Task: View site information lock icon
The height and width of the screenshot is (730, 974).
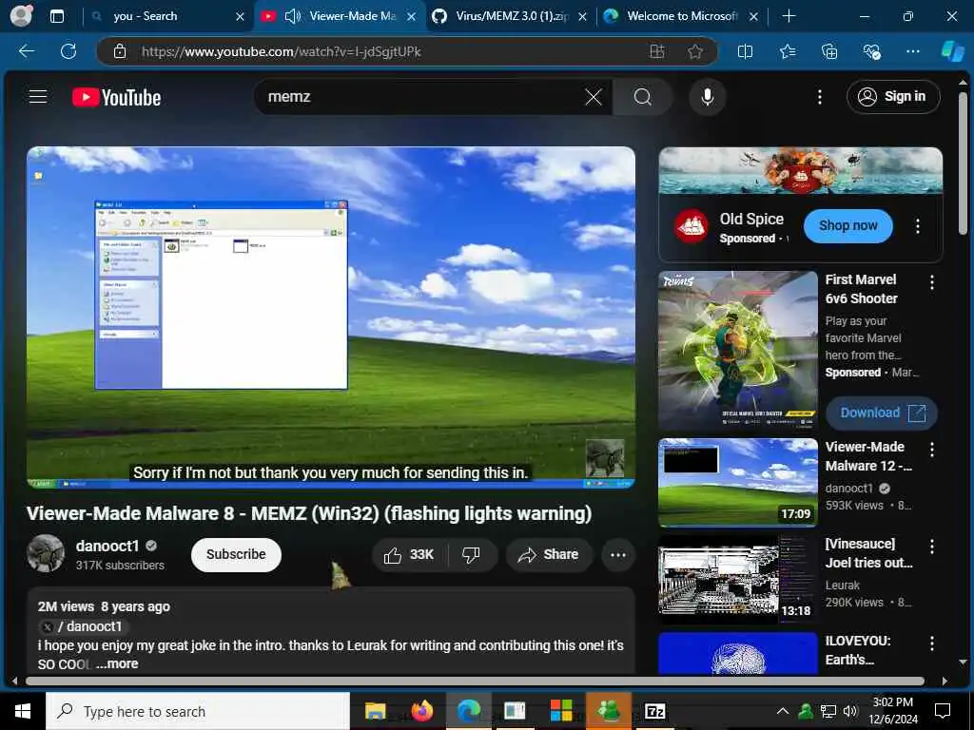Action: click(120, 51)
